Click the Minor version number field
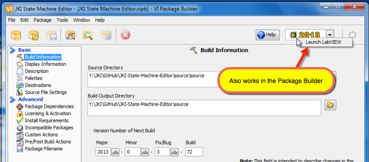Viewport: 369px width, 162px height. tap(133, 152)
